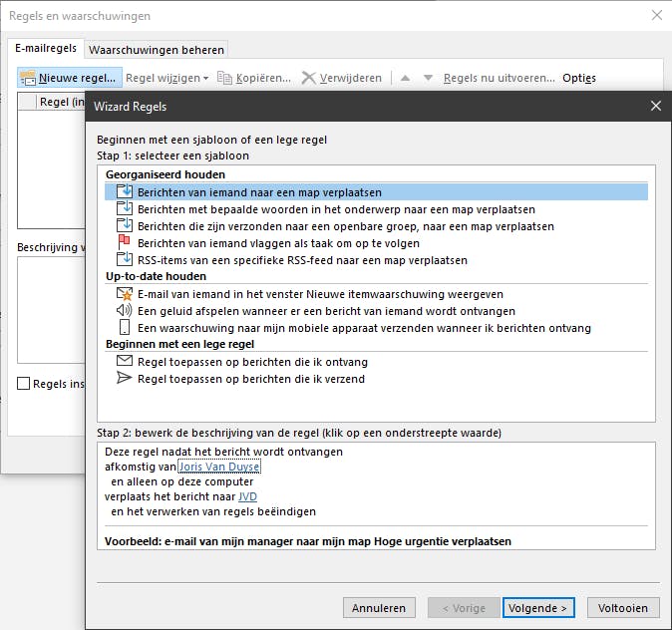Select 'Berichten die zijn verzonden naar een openbare groep'
Image resolution: width=672 pixels, height=630 pixels.
(x=376, y=226)
